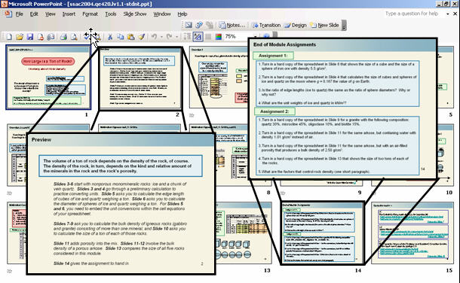Screen dimensions: 460x283
Task: Click the Save floppy disk icon
Action: pyautogui.click(x=29, y=37)
